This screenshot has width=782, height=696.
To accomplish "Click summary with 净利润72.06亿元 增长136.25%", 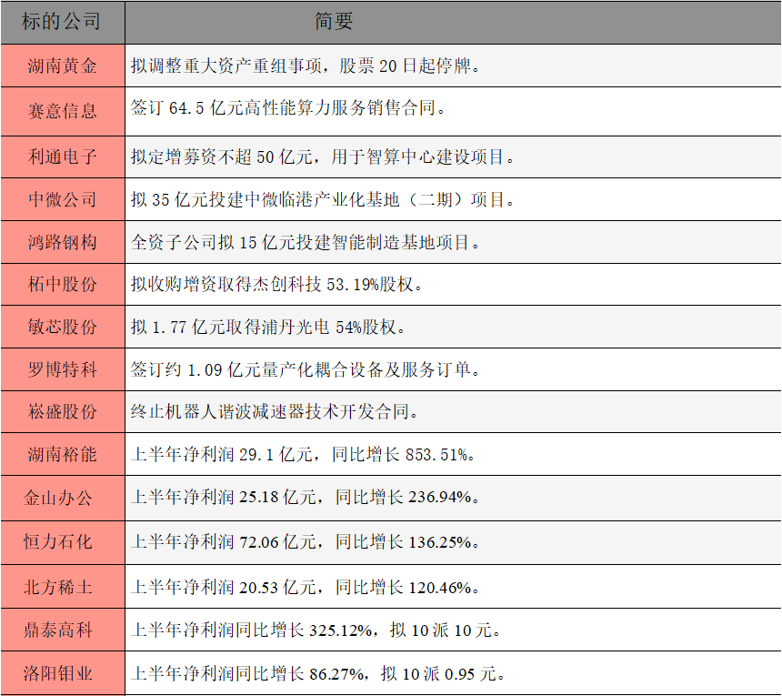I will (453, 543).
